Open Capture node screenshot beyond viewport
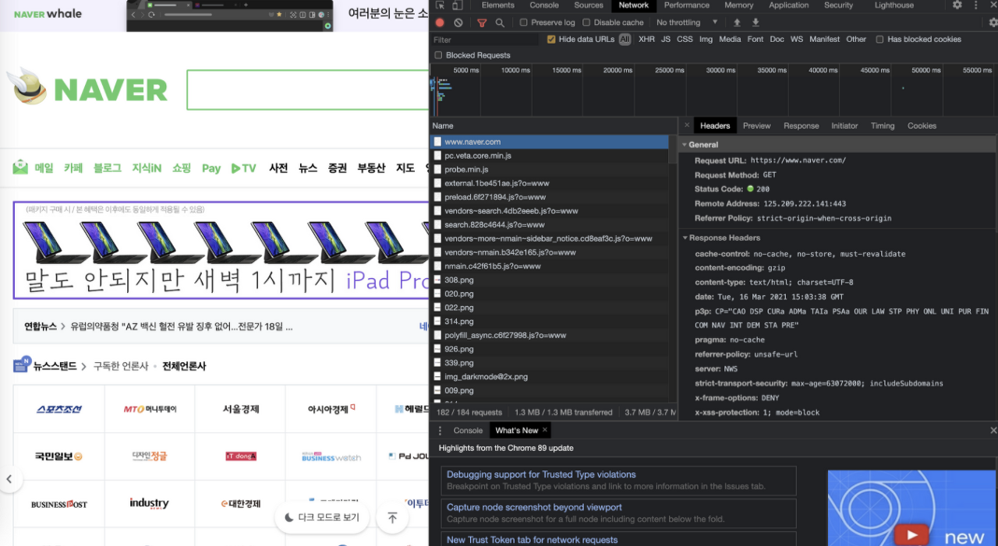This screenshot has height=546, width=998. click(534, 507)
